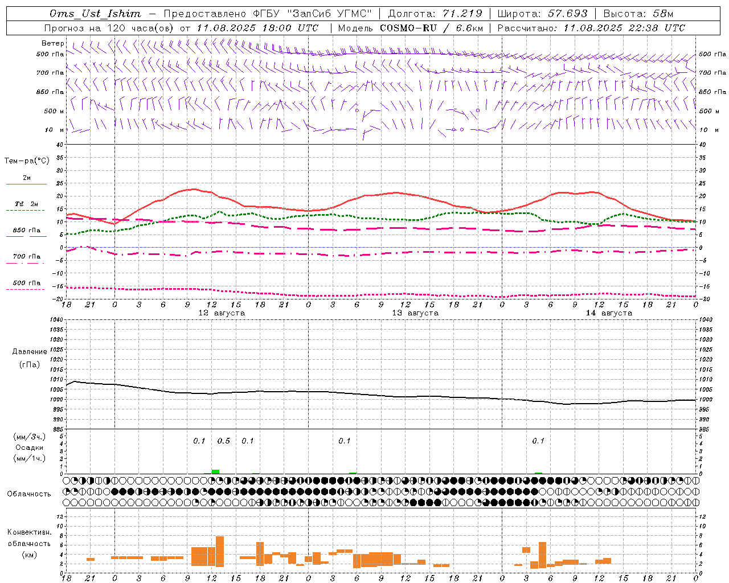The image size is (729, 583).
Task: Click the station title Oms_Ust_Ishim
Action: point(95,14)
